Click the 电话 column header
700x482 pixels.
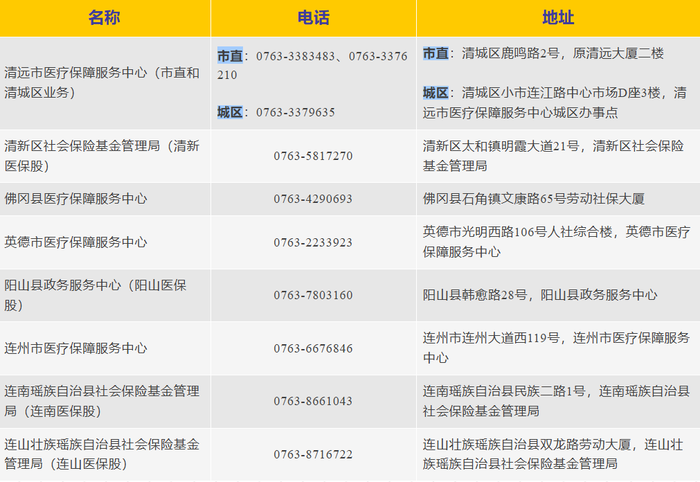[313, 18]
